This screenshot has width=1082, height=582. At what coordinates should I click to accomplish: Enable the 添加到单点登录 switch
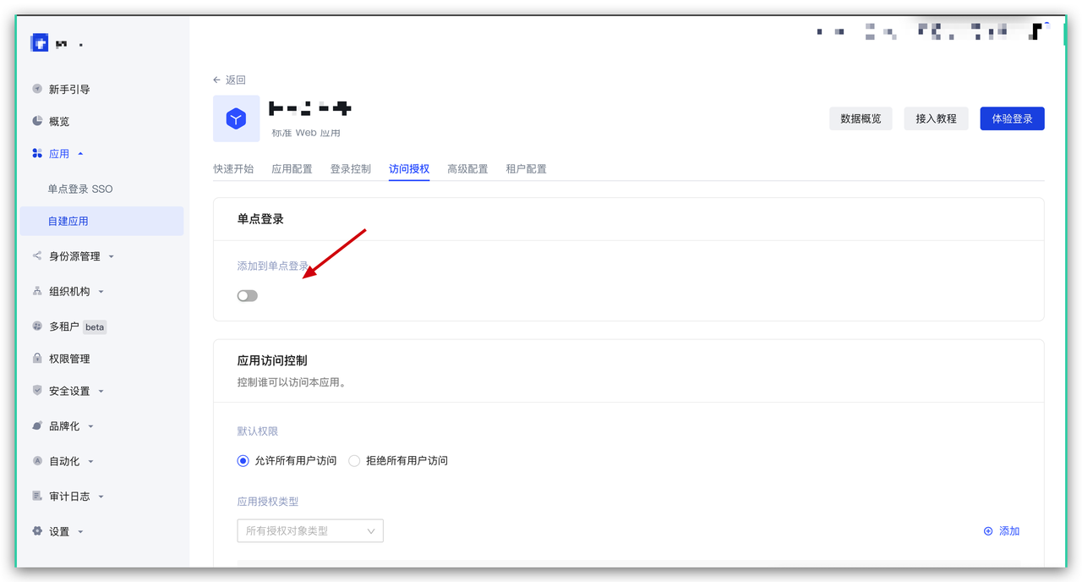(x=248, y=295)
